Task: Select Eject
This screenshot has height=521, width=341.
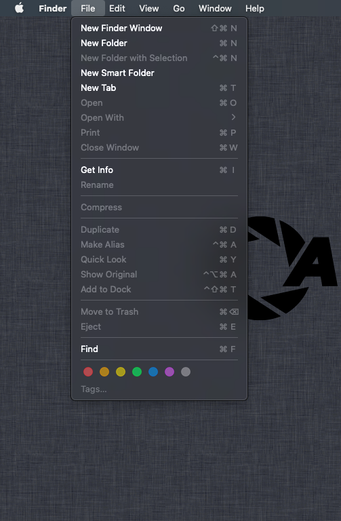Action: pyautogui.click(x=159, y=327)
